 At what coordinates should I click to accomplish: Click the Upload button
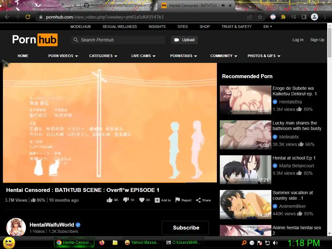click(x=184, y=40)
